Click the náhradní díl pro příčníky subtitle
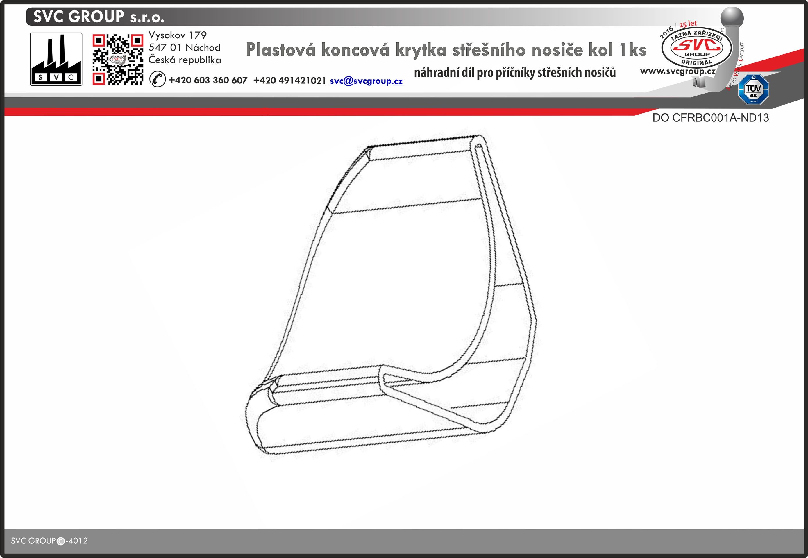This screenshot has height=558, width=808. [515, 73]
